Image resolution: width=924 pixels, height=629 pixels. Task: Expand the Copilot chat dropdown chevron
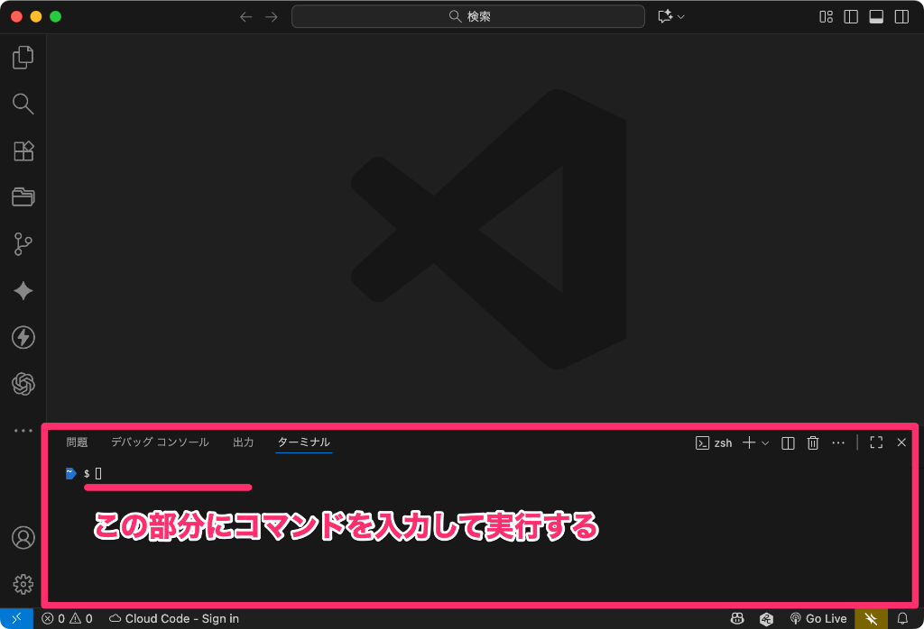pyautogui.click(x=681, y=16)
